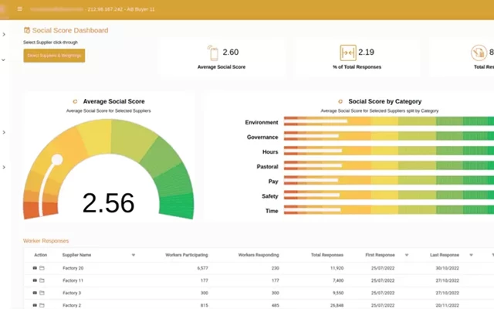The height and width of the screenshot is (309, 494).
Task: Click the AB Buyer 11 header text
Action: point(140,9)
